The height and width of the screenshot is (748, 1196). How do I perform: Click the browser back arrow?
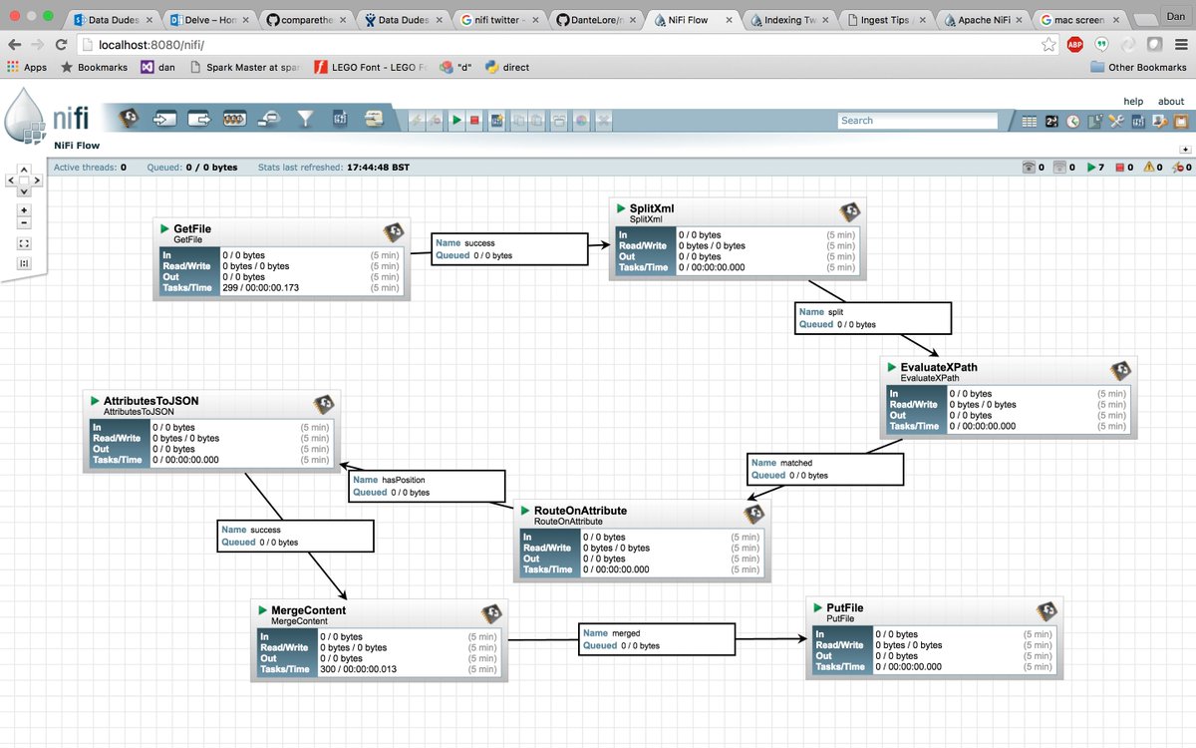point(14,45)
